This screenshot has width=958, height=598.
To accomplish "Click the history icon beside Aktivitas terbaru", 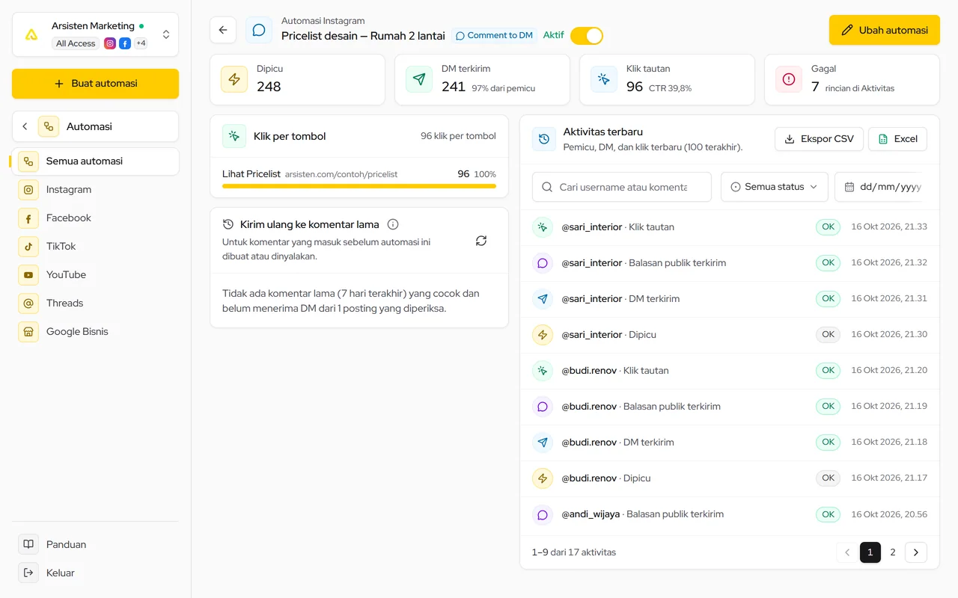I will (544, 139).
